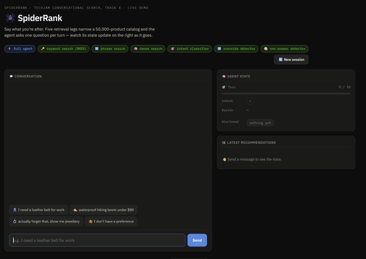Select the intent classifier chip

point(189,49)
